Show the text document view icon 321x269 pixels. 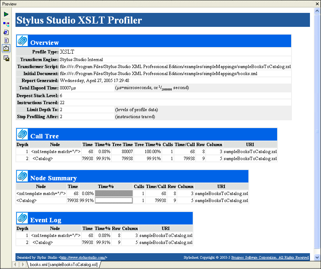6,40
